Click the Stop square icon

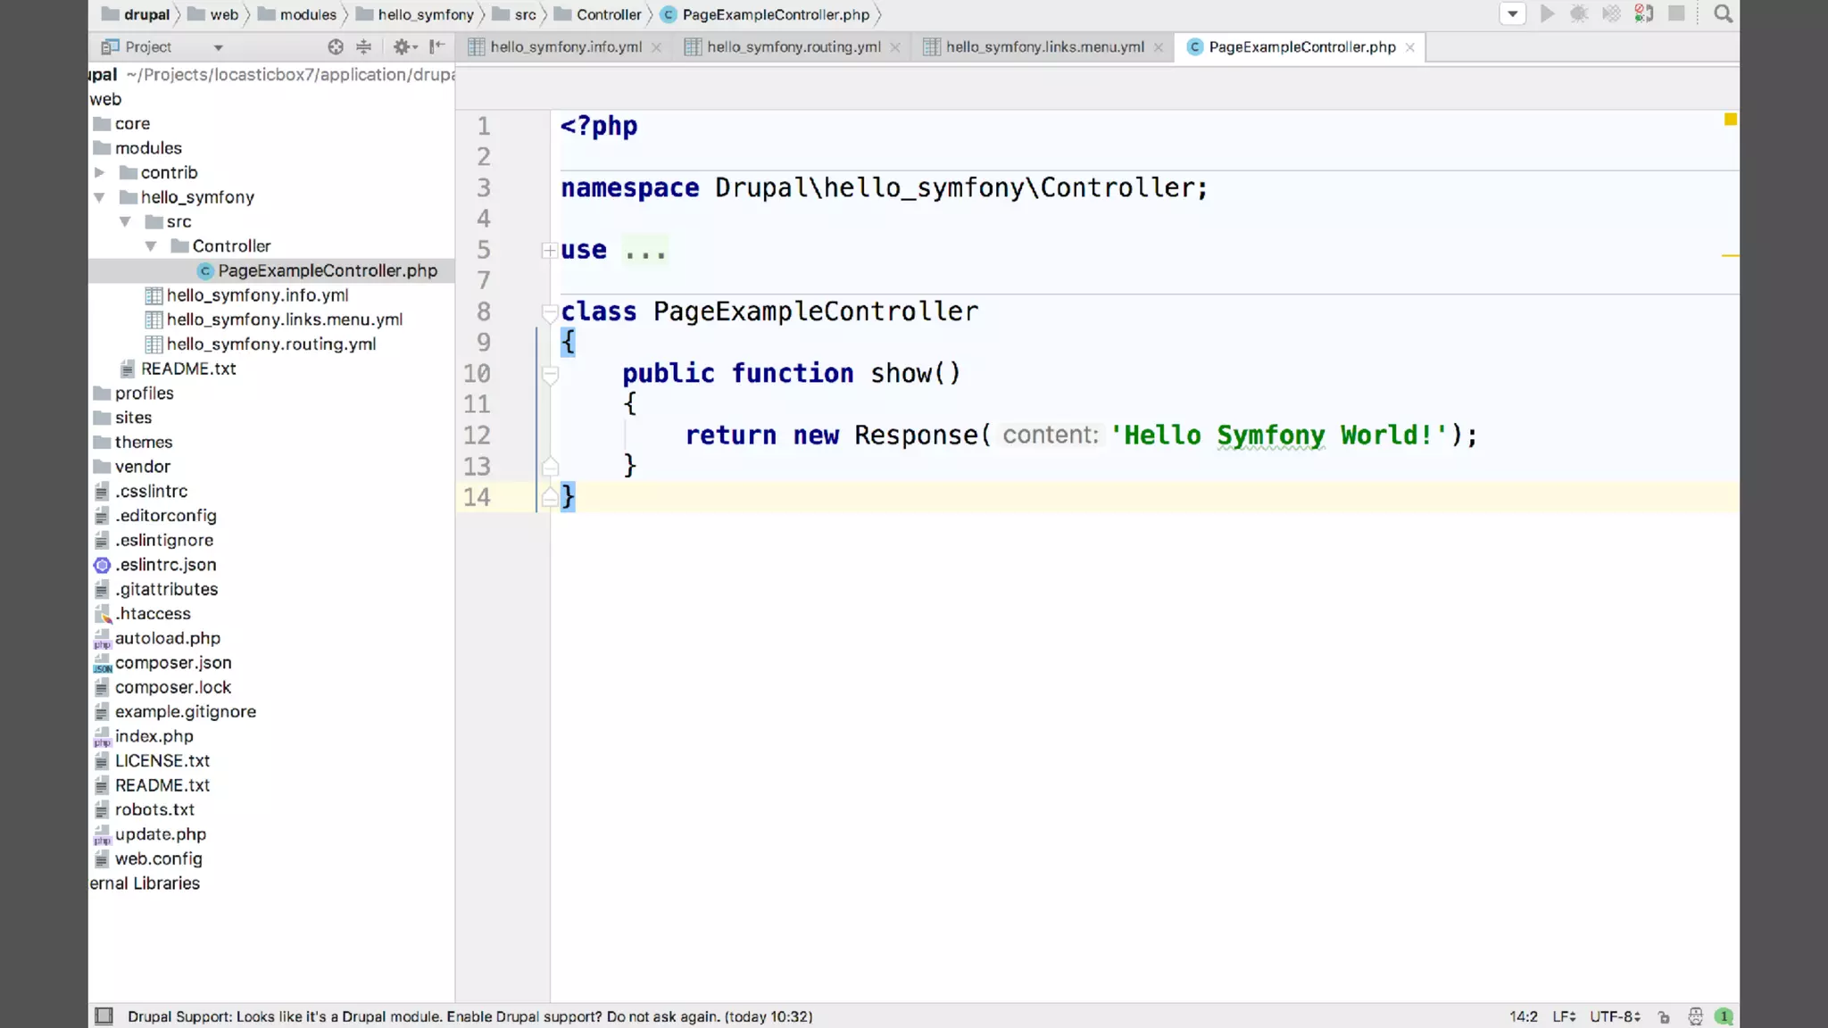[1676, 14]
